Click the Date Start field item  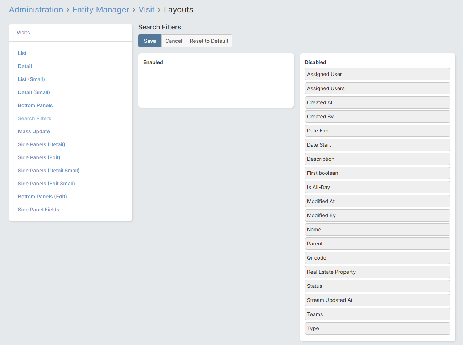point(377,145)
